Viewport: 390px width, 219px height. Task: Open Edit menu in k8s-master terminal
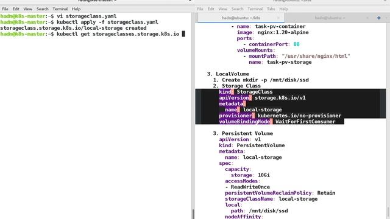pyautogui.click(x=16, y=9)
